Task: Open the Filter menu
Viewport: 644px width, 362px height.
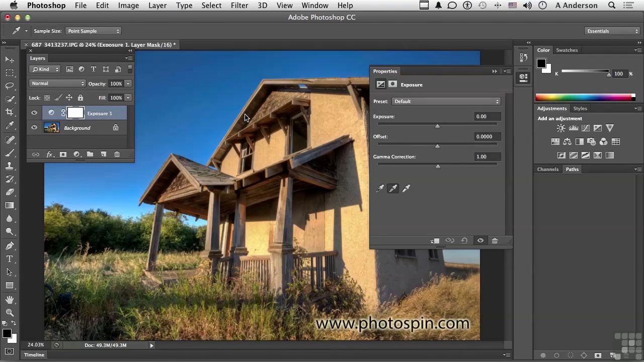Action: 239,6
